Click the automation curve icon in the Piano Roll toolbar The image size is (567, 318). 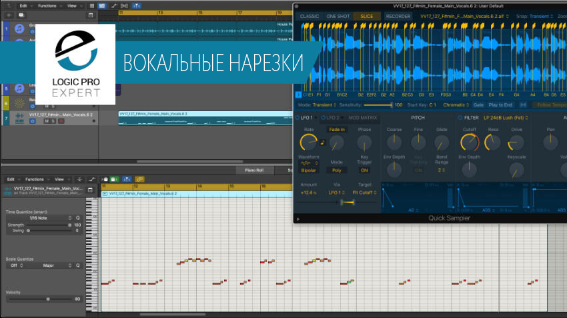pos(92,179)
